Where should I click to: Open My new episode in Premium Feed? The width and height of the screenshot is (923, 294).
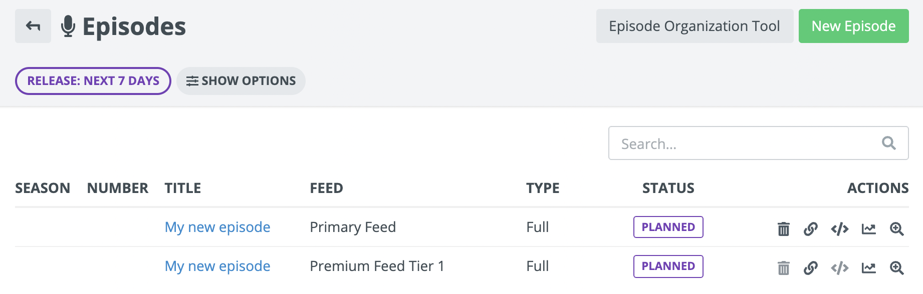click(x=217, y=266)
